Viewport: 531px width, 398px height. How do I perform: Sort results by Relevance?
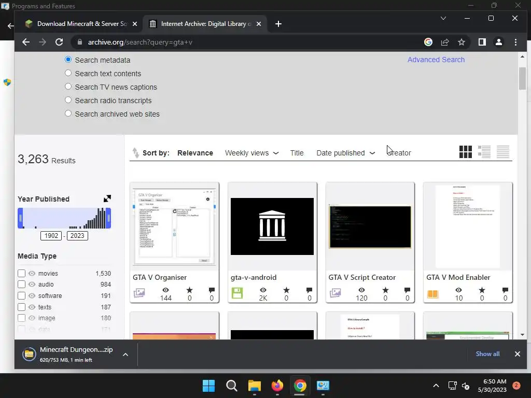[195, 153]
